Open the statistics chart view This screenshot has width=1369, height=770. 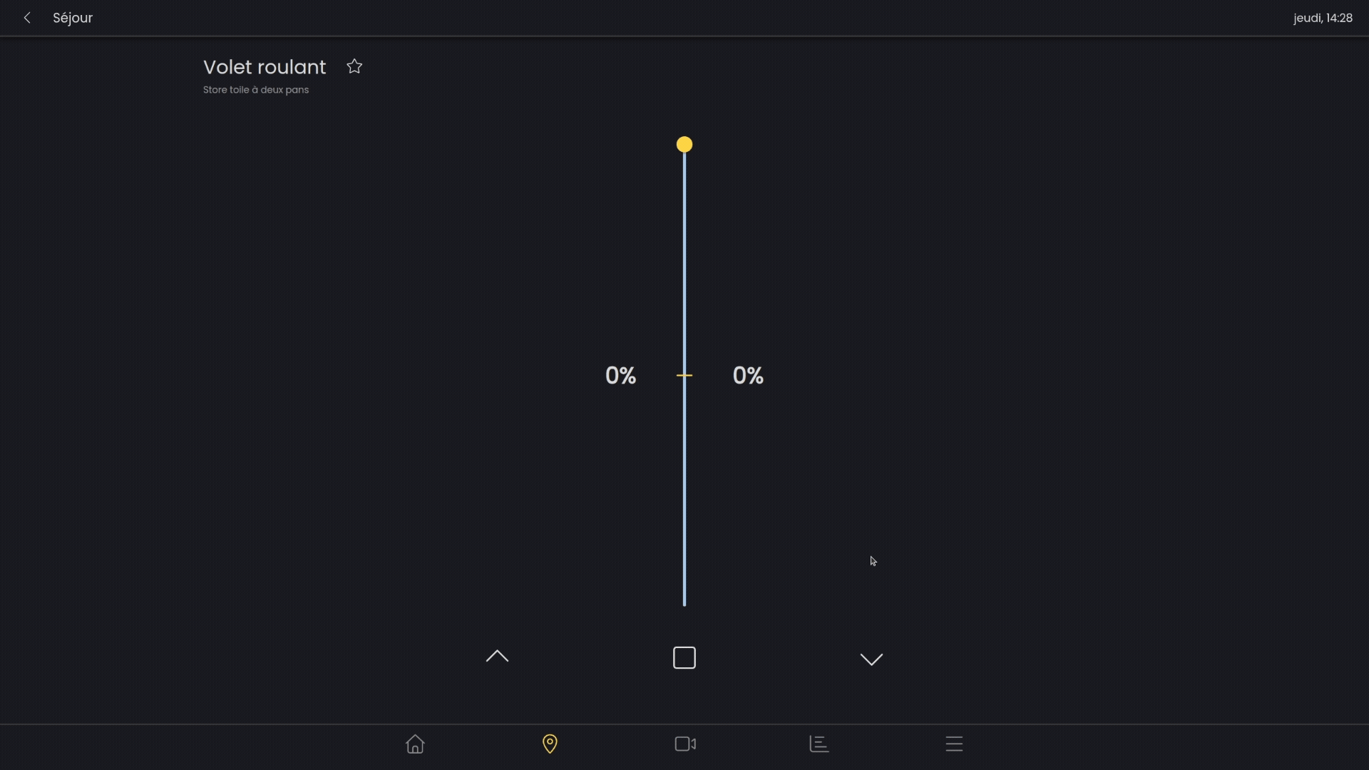(x=819, y=744)
